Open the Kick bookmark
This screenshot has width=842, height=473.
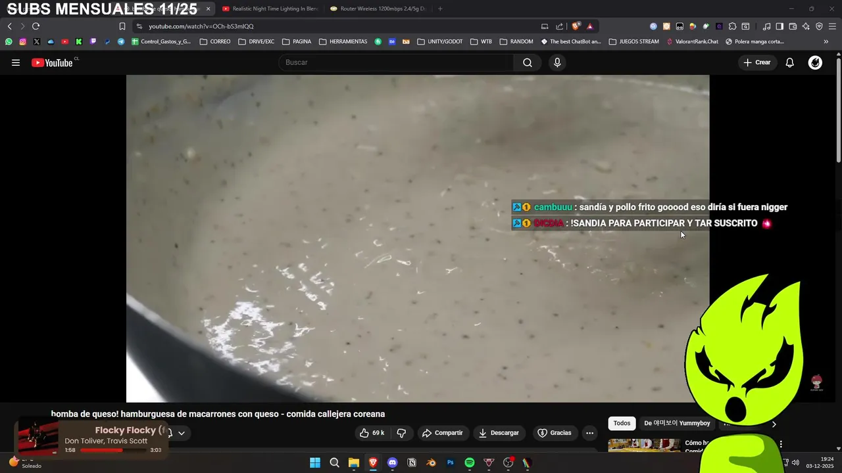(x=79, y=41)
